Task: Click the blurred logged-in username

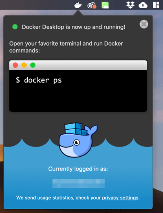Action: 79,183
